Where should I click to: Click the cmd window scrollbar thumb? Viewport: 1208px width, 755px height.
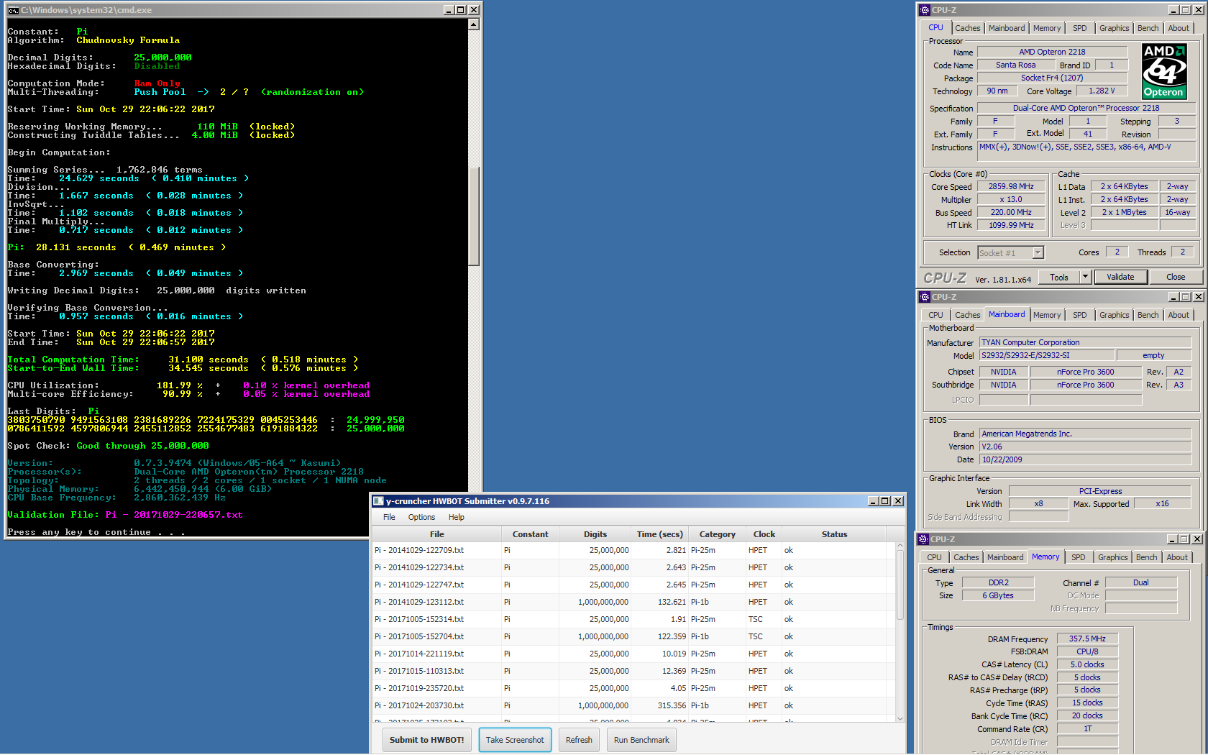(x=473, y=216)
